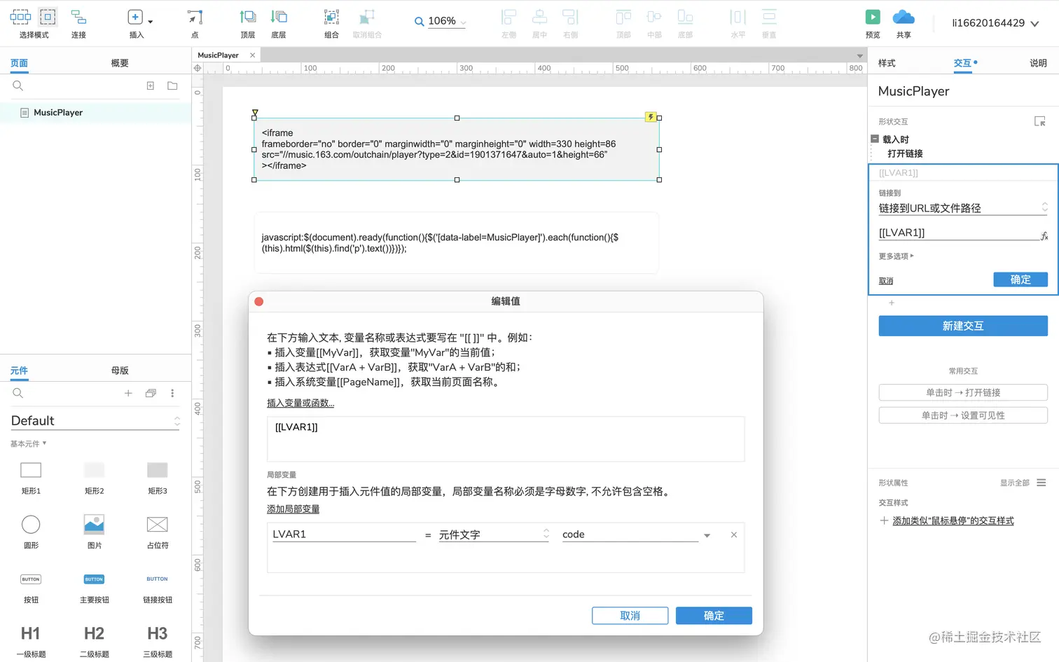Align left with 左侧 icon
Viewport: 1059px width, 662px height.
508,18
